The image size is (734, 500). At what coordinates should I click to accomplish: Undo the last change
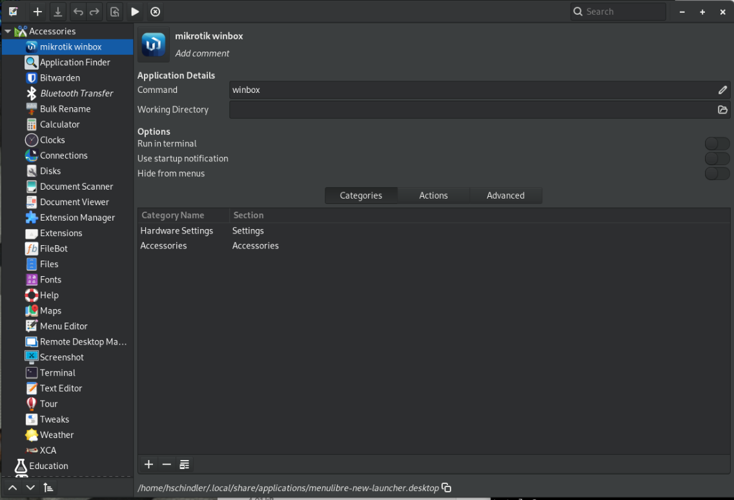click(78, 12)
